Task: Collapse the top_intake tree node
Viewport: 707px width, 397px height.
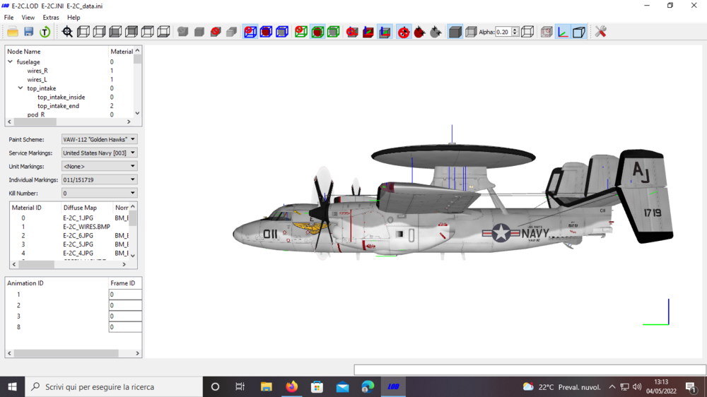Action: tap(21, 88)
